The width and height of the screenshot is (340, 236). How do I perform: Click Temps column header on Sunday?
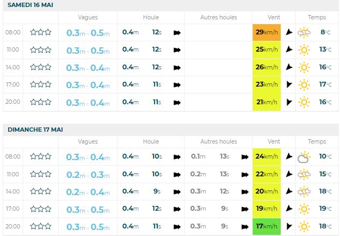pos(317,142)
